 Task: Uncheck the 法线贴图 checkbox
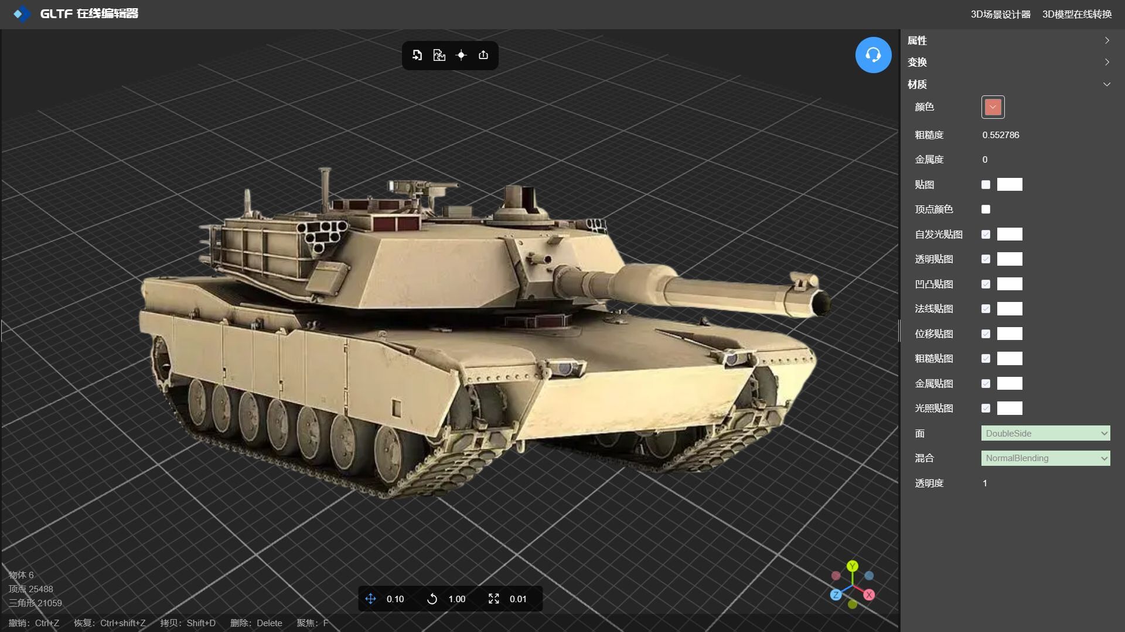986,308
